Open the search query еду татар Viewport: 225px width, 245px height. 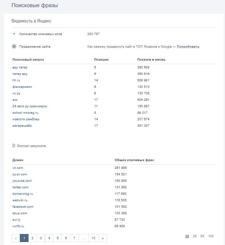pyautogui.click(x=20, y=67)
